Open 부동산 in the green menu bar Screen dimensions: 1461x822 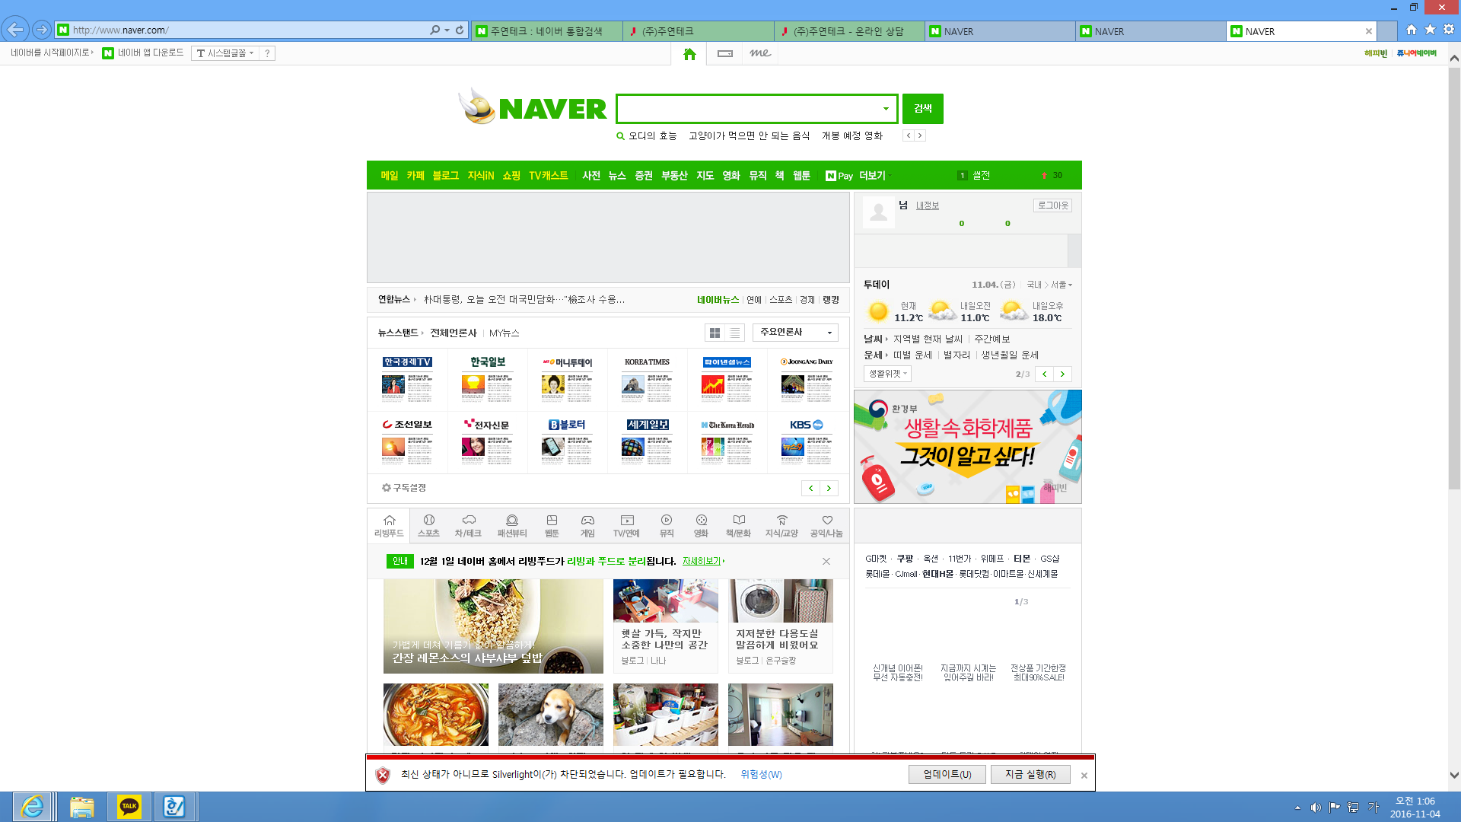[674, 176]
